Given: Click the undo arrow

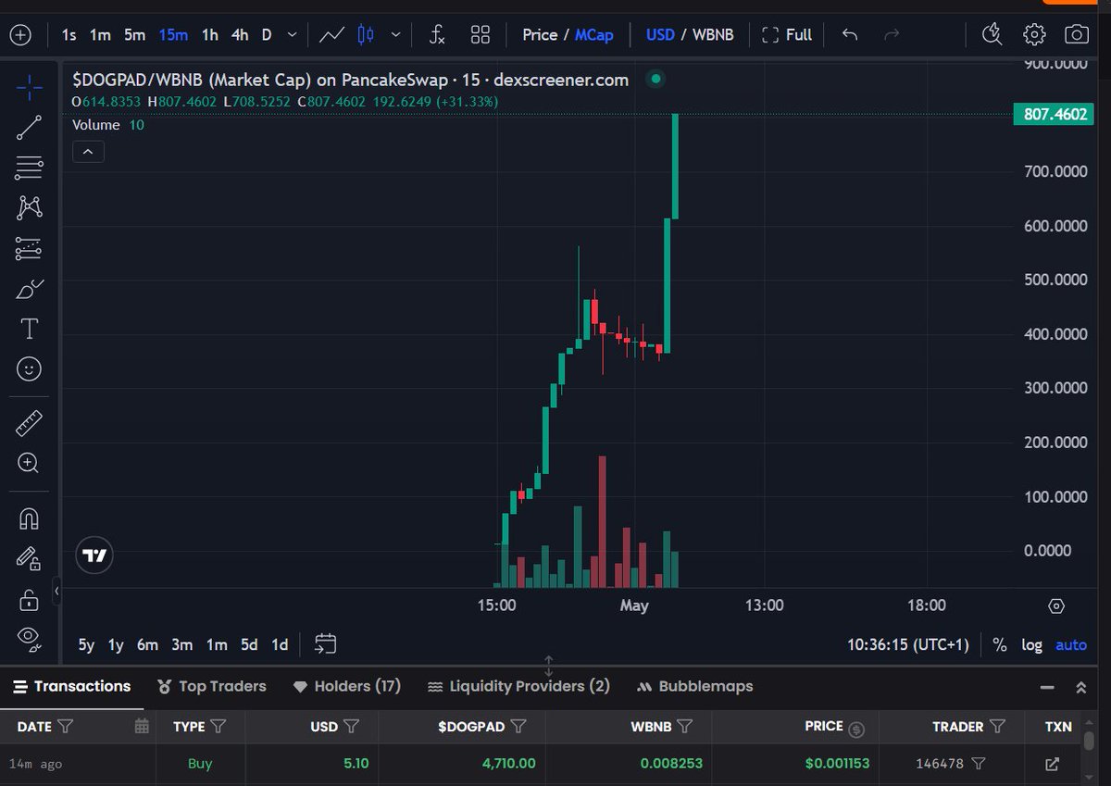Looking at the screenshot, I should pos(850,35).
